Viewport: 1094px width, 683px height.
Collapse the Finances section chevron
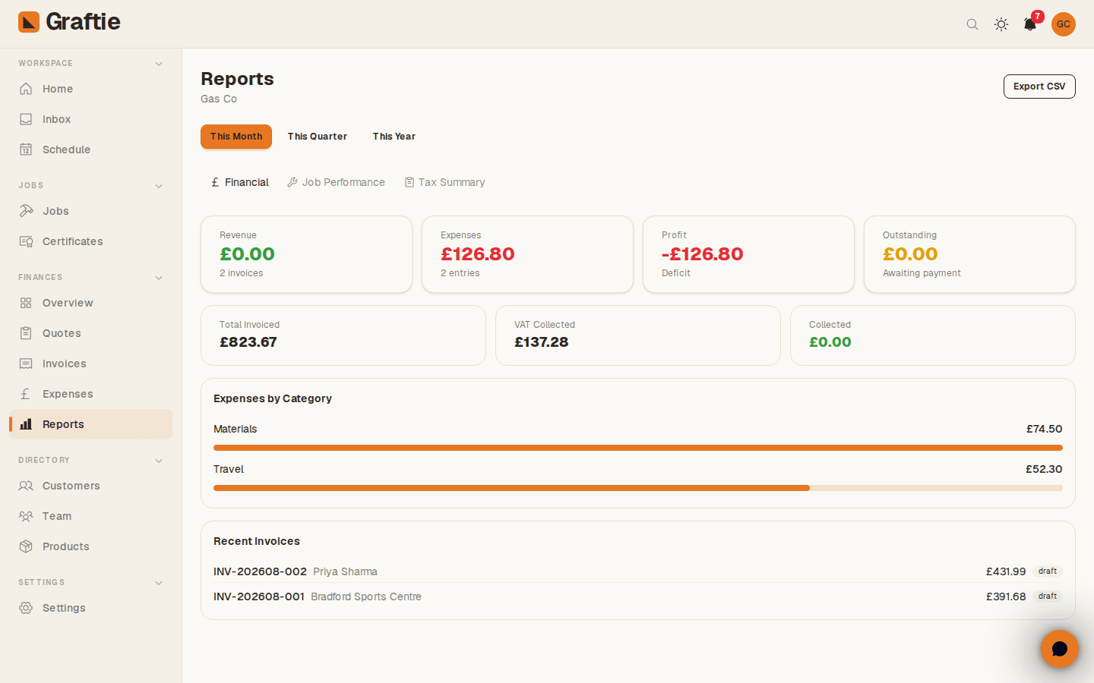click(x=159, y=278)
